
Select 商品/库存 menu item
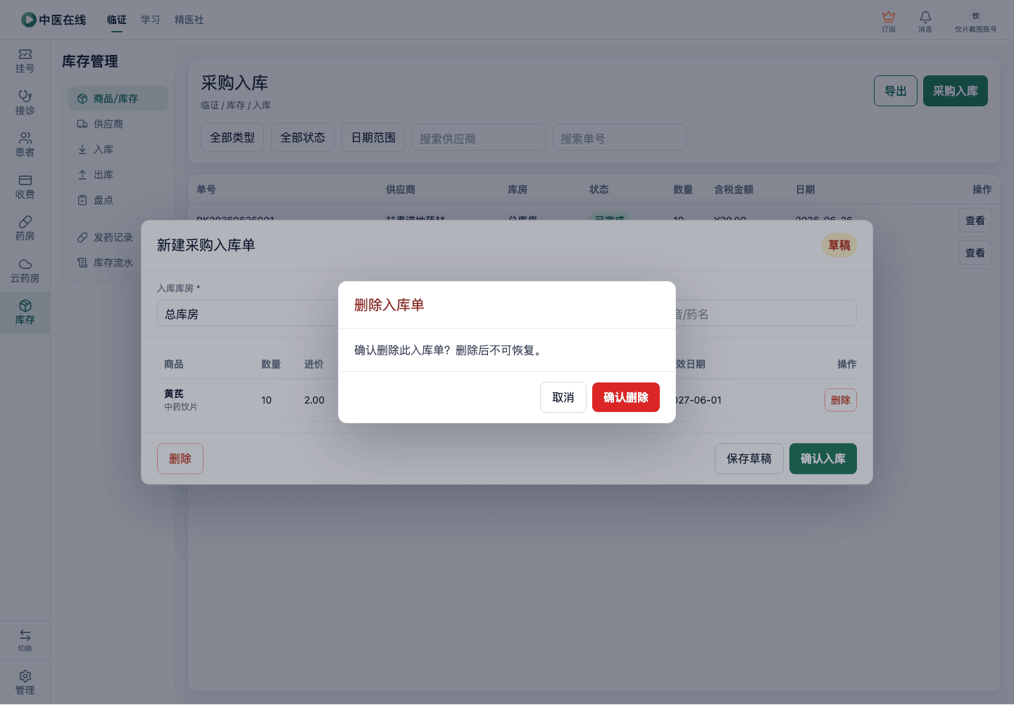118,99
